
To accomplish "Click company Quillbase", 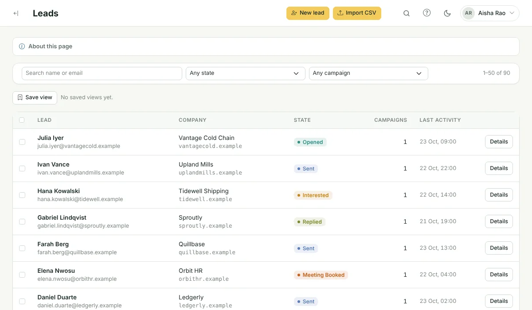I will 192,244.
